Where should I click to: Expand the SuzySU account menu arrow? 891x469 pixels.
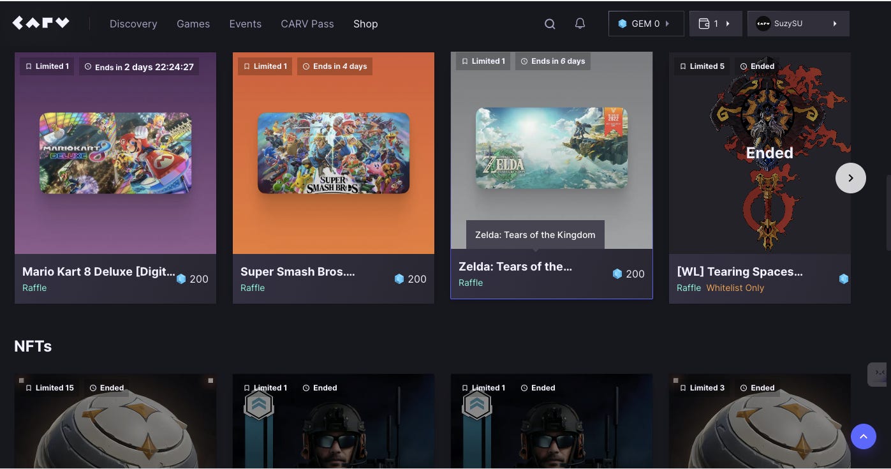(x=835, y=24)
